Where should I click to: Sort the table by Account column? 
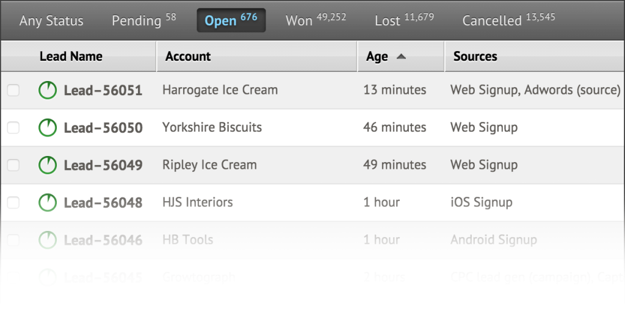(188, 57)
